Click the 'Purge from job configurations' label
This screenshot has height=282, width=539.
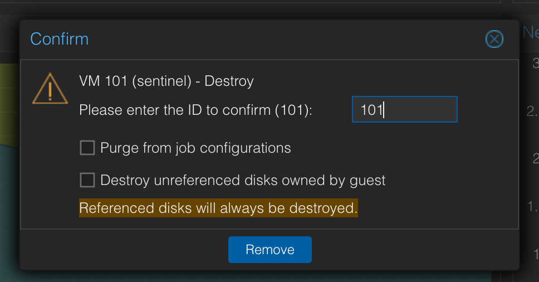point(195,148)
